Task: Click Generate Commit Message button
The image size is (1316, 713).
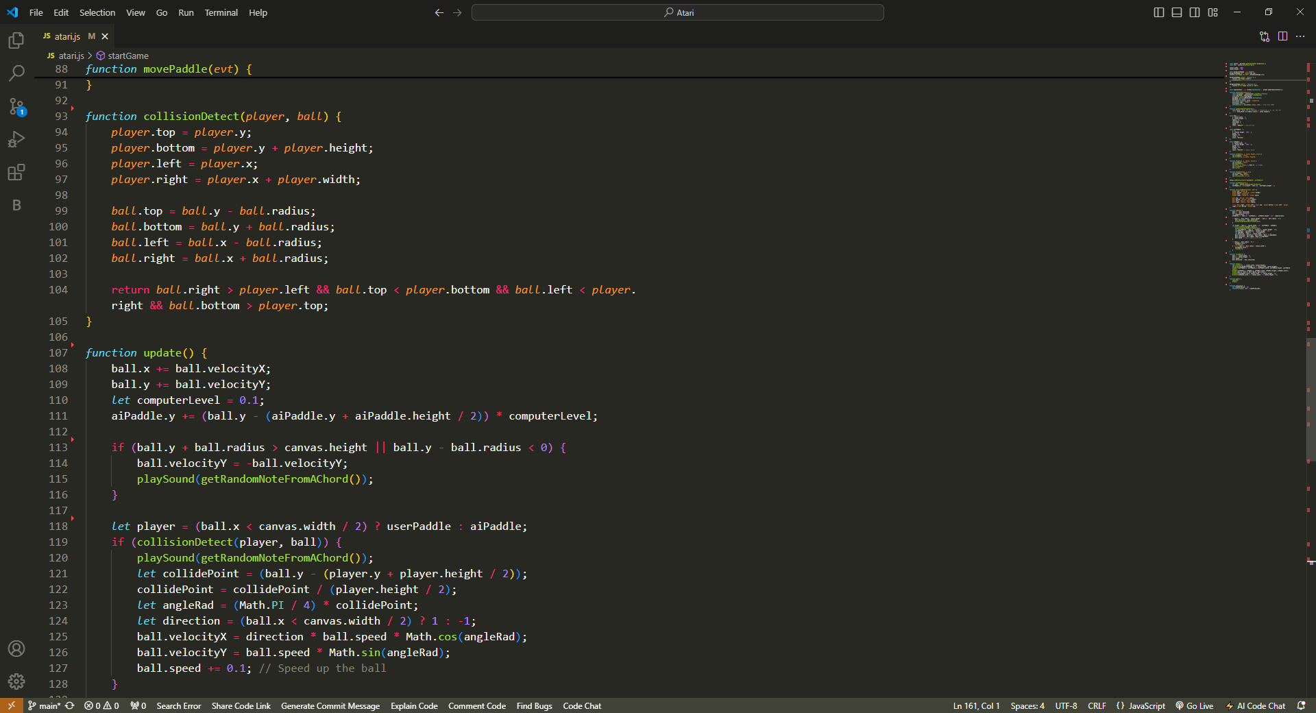Action: pyautogui.click(x=330, y=705)
